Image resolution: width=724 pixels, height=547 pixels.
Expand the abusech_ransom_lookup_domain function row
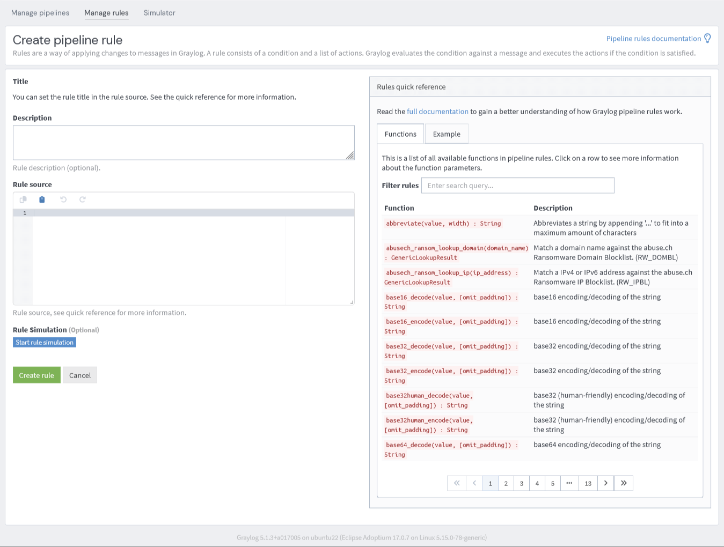pyautogui.click(x=540, y=253)
